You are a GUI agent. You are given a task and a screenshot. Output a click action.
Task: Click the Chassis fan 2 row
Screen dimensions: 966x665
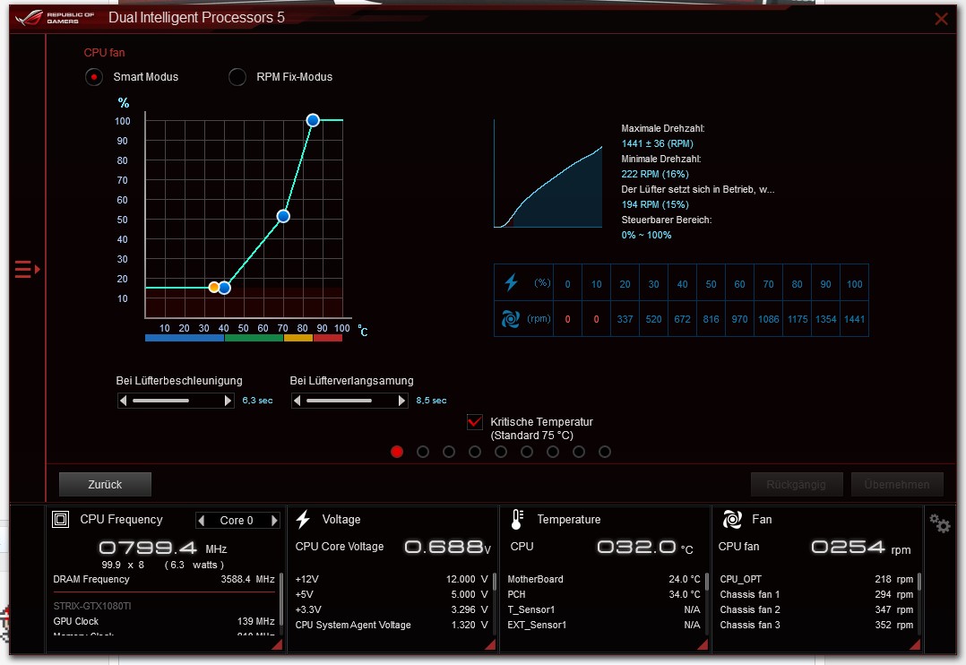816,609
